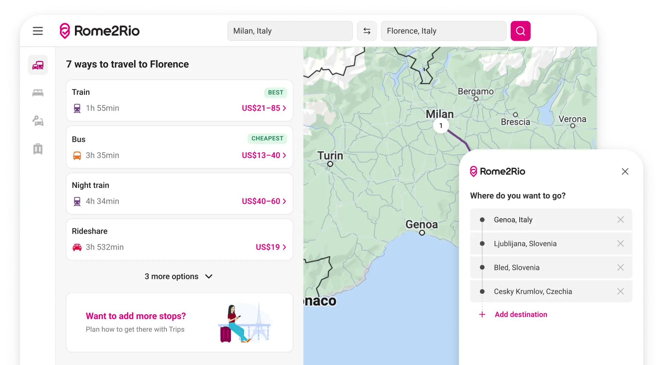663x365 pixels.
Task: Open Train price US$21–85 details
Action: point(264,108)
